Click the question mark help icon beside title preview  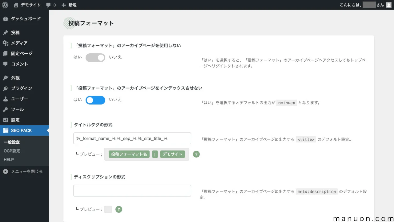196,154
